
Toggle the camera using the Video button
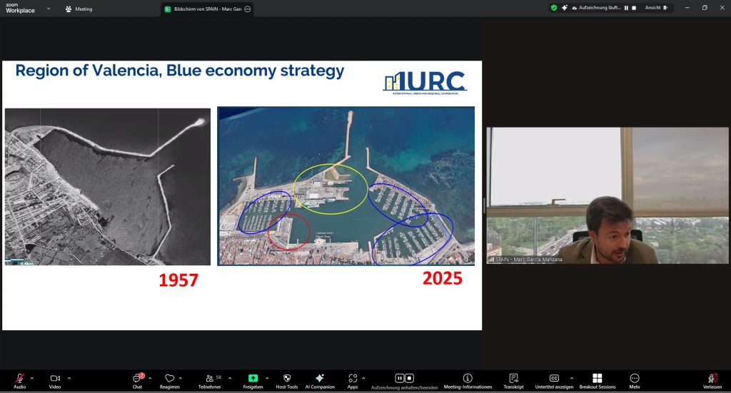coord(55,378)
